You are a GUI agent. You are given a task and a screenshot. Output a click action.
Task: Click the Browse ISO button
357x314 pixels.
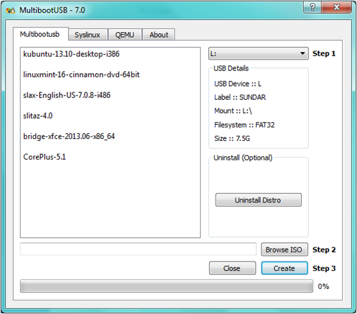[x=284, y=249]
